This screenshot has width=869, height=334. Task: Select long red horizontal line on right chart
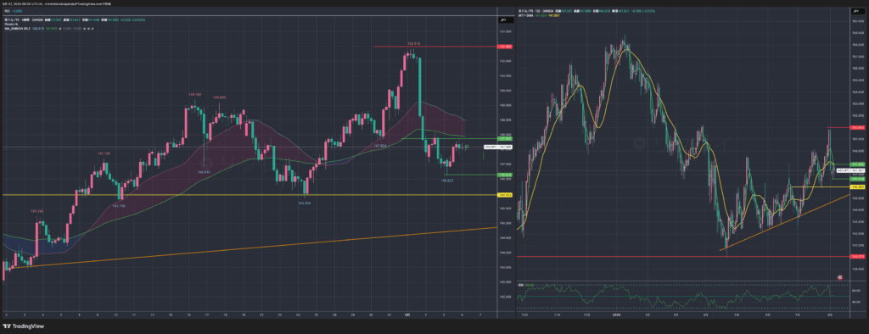(x=682, y=257)
